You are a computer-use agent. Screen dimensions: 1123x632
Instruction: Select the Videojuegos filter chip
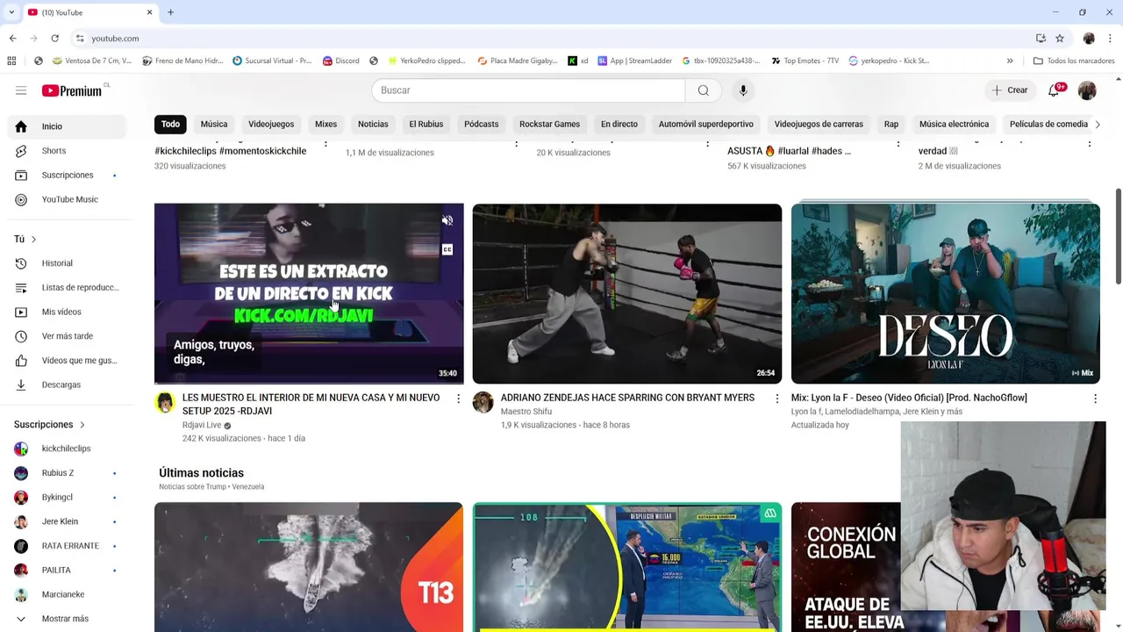(x=271, y=124)
